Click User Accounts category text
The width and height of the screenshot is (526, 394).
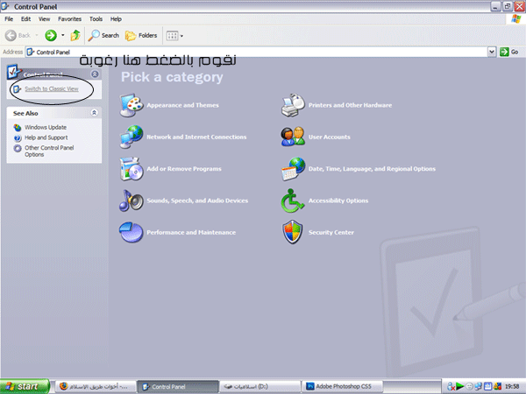tap(330, 137)
